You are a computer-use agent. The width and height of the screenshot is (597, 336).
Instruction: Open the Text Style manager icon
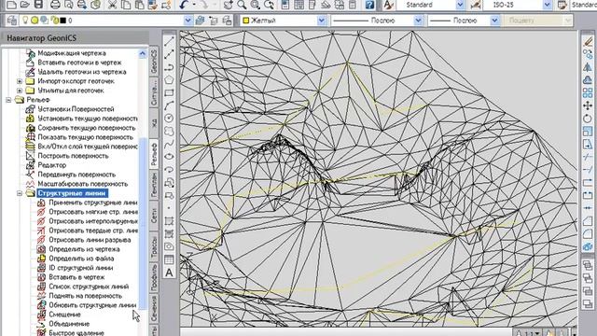[388, 5]
